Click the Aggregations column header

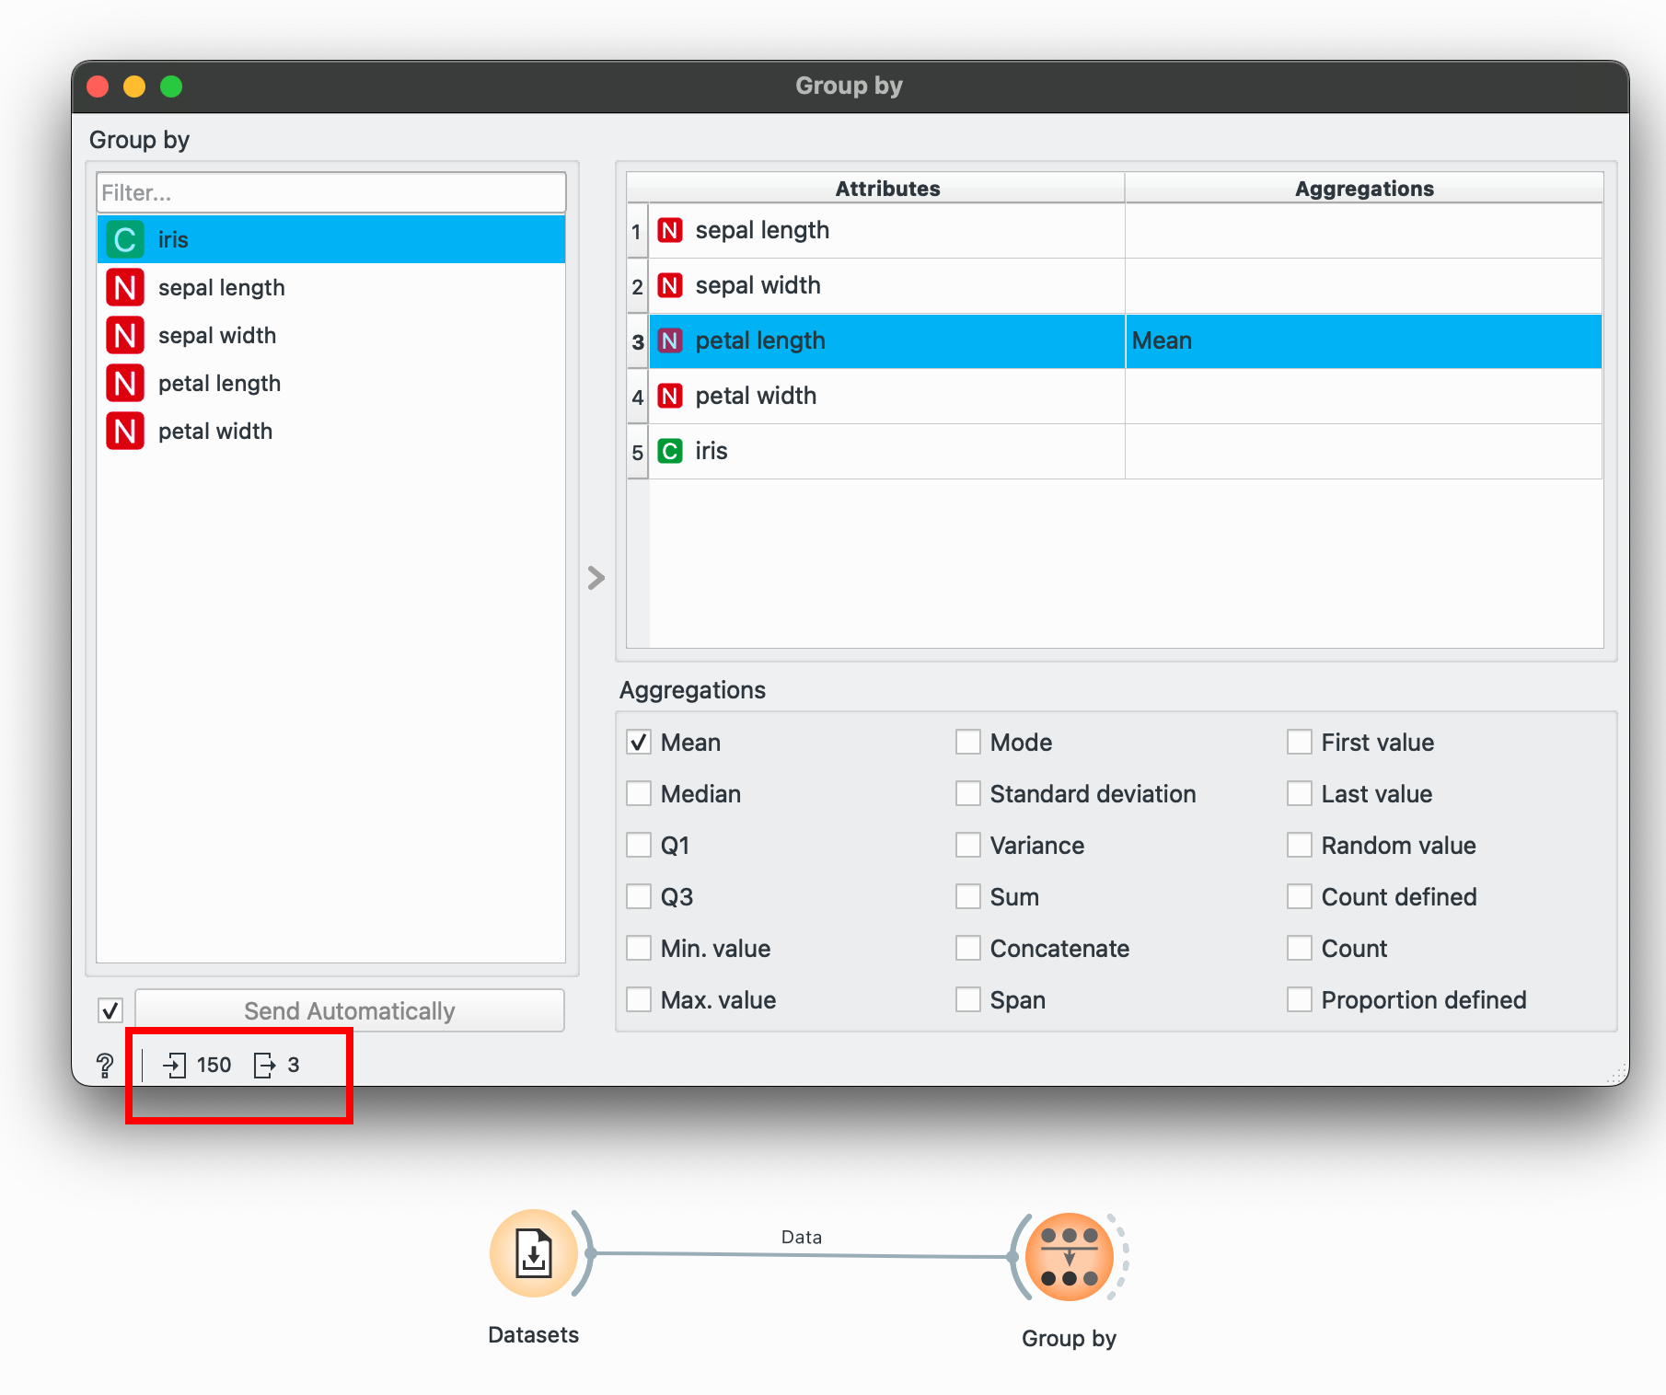[1363, 189]
